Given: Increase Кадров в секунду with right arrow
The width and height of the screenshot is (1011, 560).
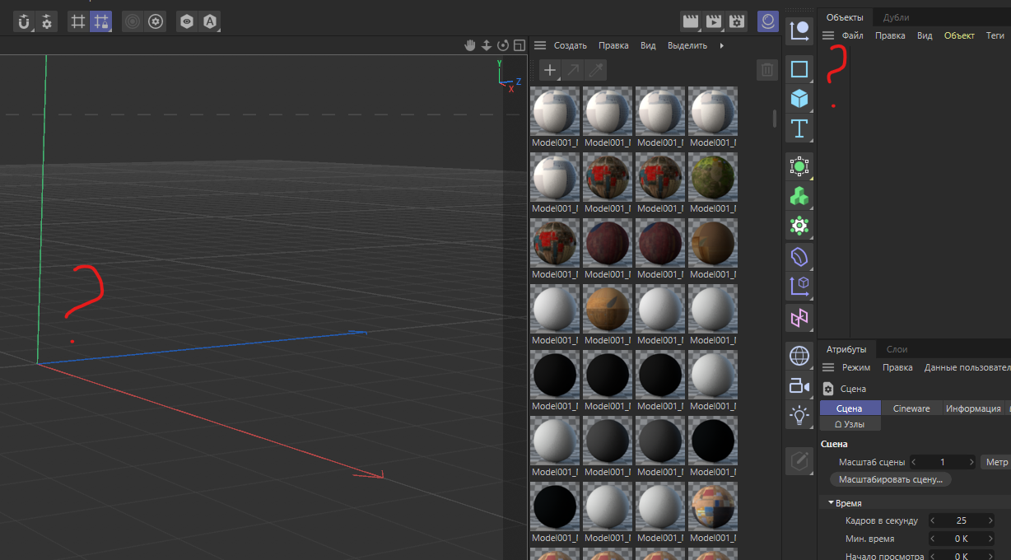Looking at the screenshot, I should point(989,520).
